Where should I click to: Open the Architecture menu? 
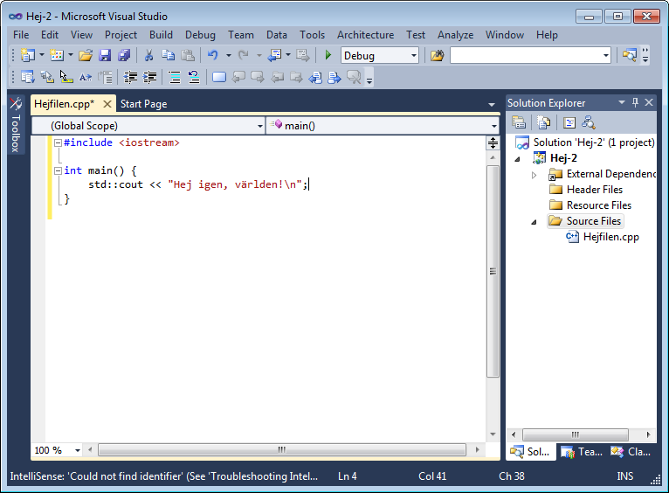366,35
